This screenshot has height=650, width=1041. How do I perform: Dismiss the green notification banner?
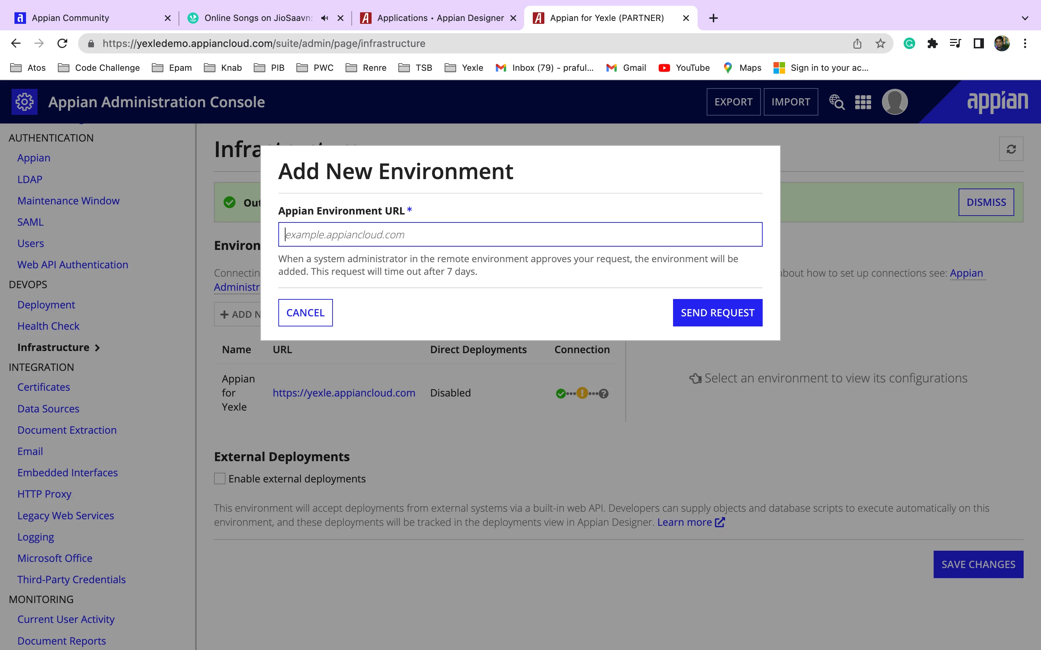[986, 202]
